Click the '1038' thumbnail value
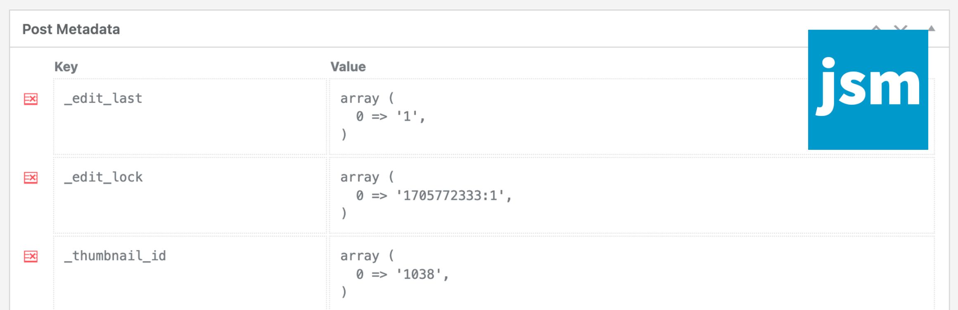The height and width of the screenshot is (310, 958). [x=419, y=275]
